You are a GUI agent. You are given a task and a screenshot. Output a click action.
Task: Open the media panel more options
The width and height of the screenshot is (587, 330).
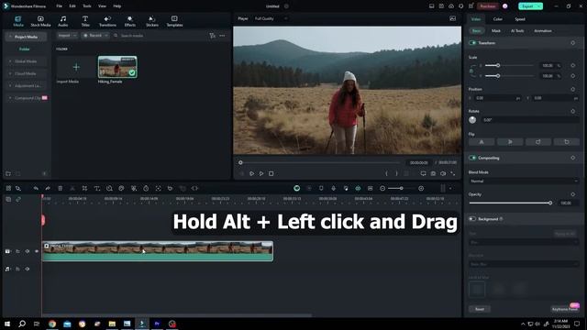pyautogui.click(x=222, y=36)
